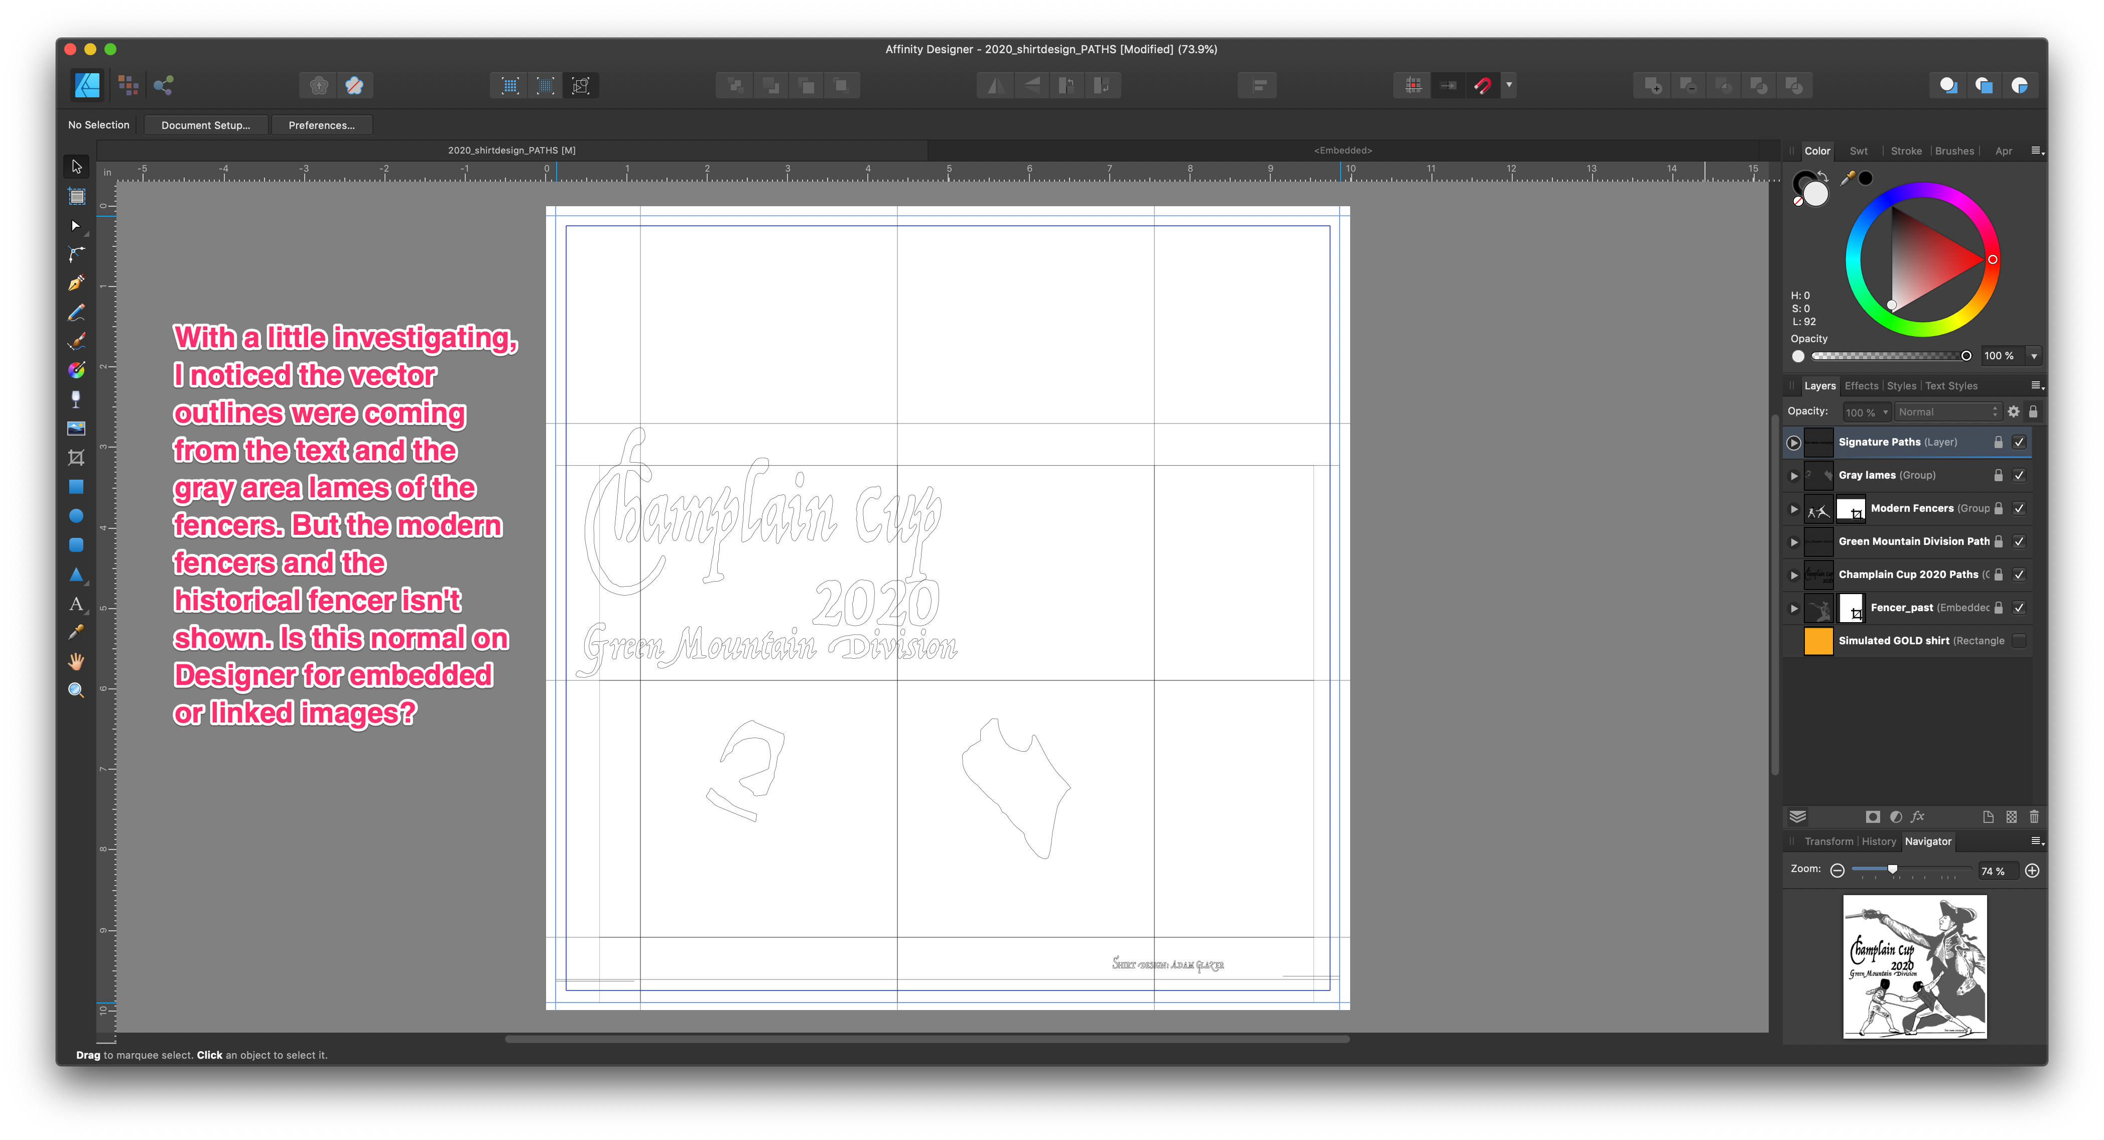Select the Pencil tool
Viewport: 2104px width, 1140px height.
76,313
